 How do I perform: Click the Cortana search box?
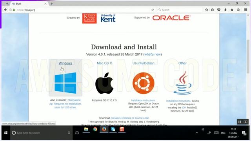(x=41, y=133)
